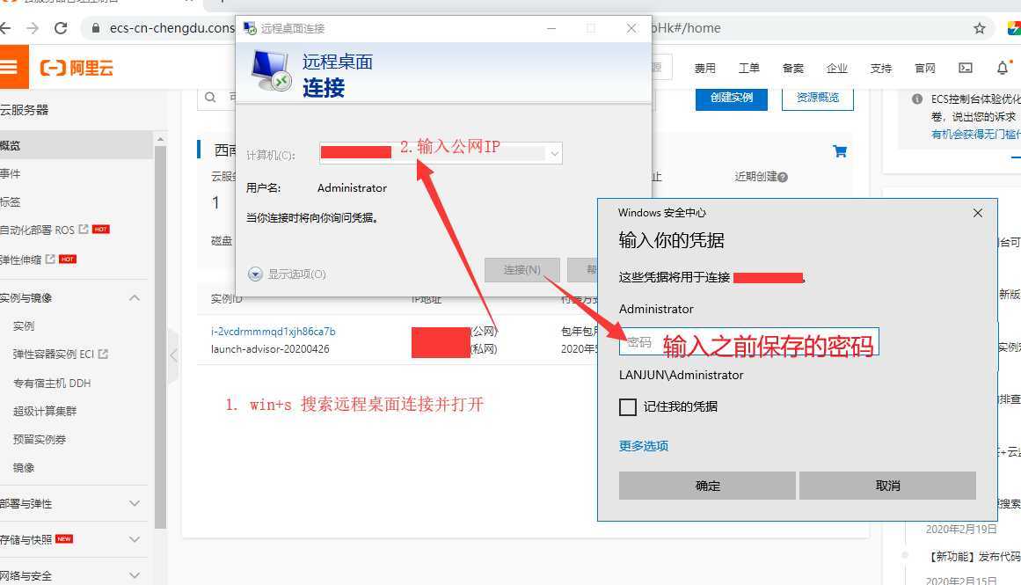
Task: Click the browser address bar URL
Action: click(171, 28)
